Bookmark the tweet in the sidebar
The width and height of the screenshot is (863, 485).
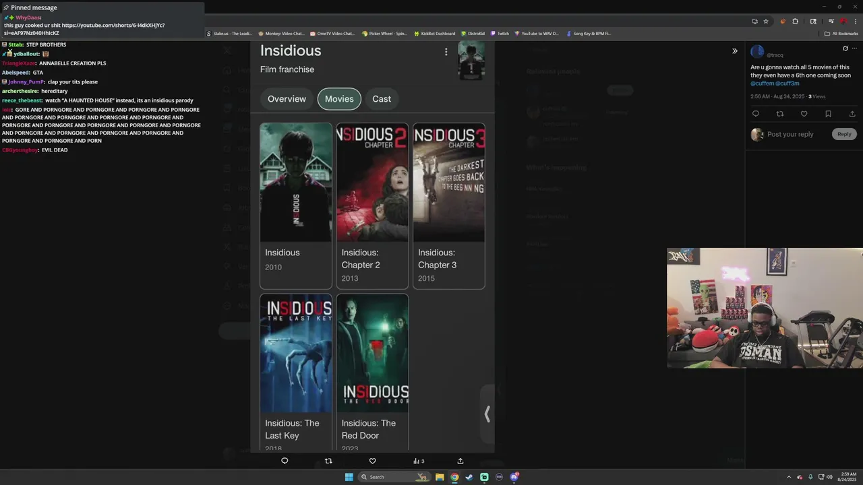point(828,114)
